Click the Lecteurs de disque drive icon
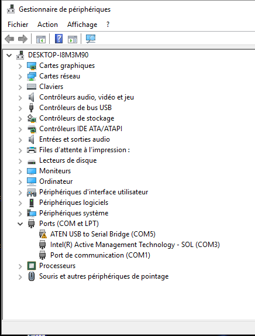This screenshot has height=336, width=255. 32,162
